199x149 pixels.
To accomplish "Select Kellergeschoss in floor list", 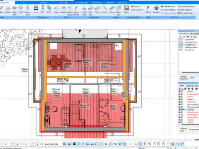I will (x=191, y=47).
